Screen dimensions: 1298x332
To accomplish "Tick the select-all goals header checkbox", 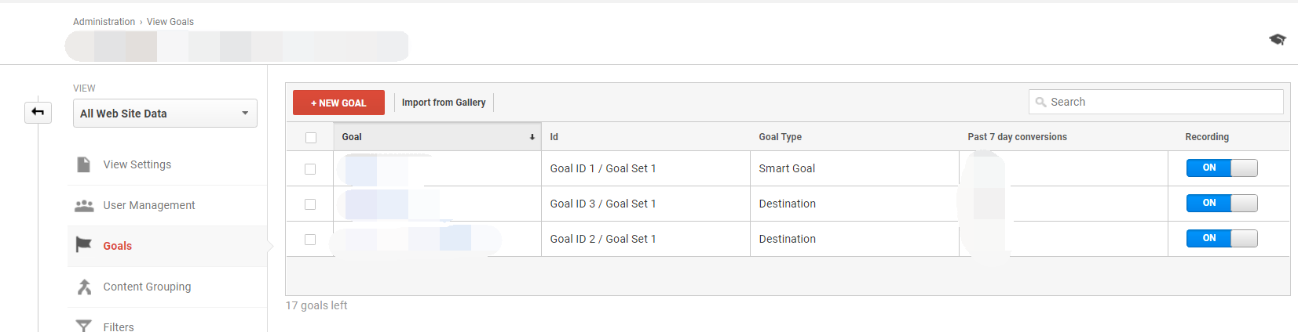I will click(x=311, y=138).
